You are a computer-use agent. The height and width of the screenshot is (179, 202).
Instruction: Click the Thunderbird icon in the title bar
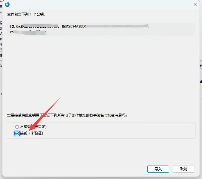(7, 4)
